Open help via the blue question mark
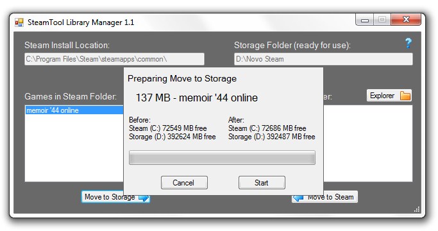This screenshot has width=438, height=231. pos(408,43)
